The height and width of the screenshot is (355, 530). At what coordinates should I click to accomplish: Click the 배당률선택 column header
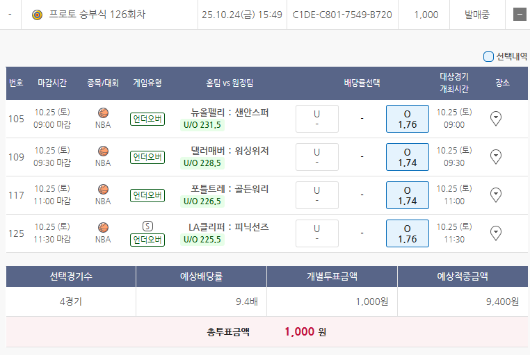(x=362, y=83)
